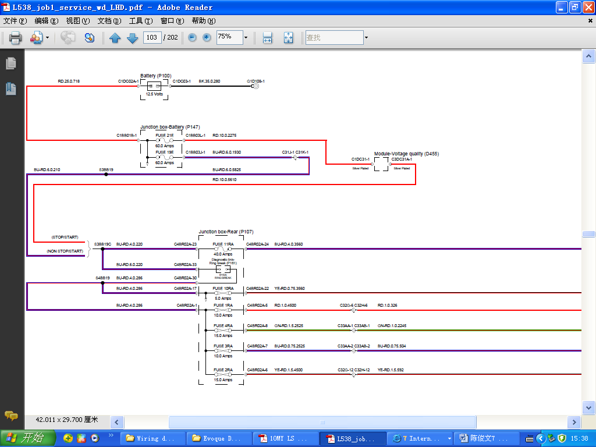Open the find box dropdown arrow
The height and width of the screenshot is (447, 596).
[x=367, y=37]
